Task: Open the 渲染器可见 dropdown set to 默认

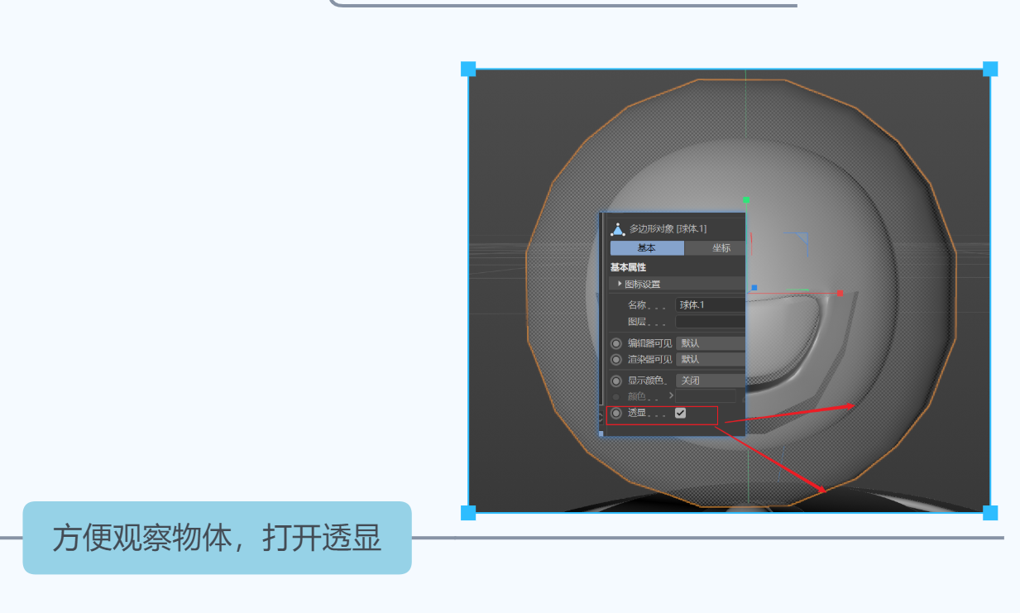Action: tap(710, 360)
